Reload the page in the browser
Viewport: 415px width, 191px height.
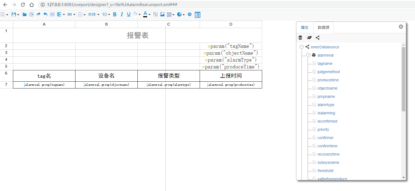[23, 5]
